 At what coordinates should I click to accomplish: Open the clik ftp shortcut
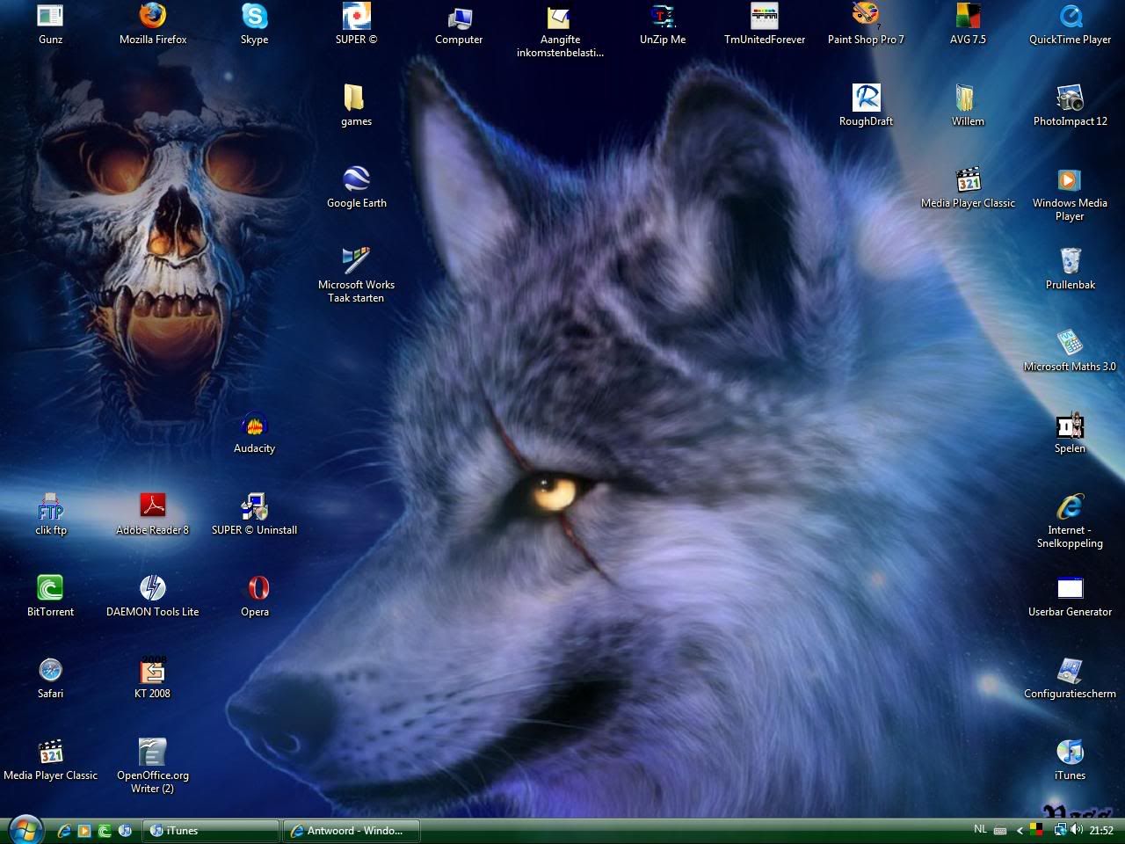[x=50, y=514]
